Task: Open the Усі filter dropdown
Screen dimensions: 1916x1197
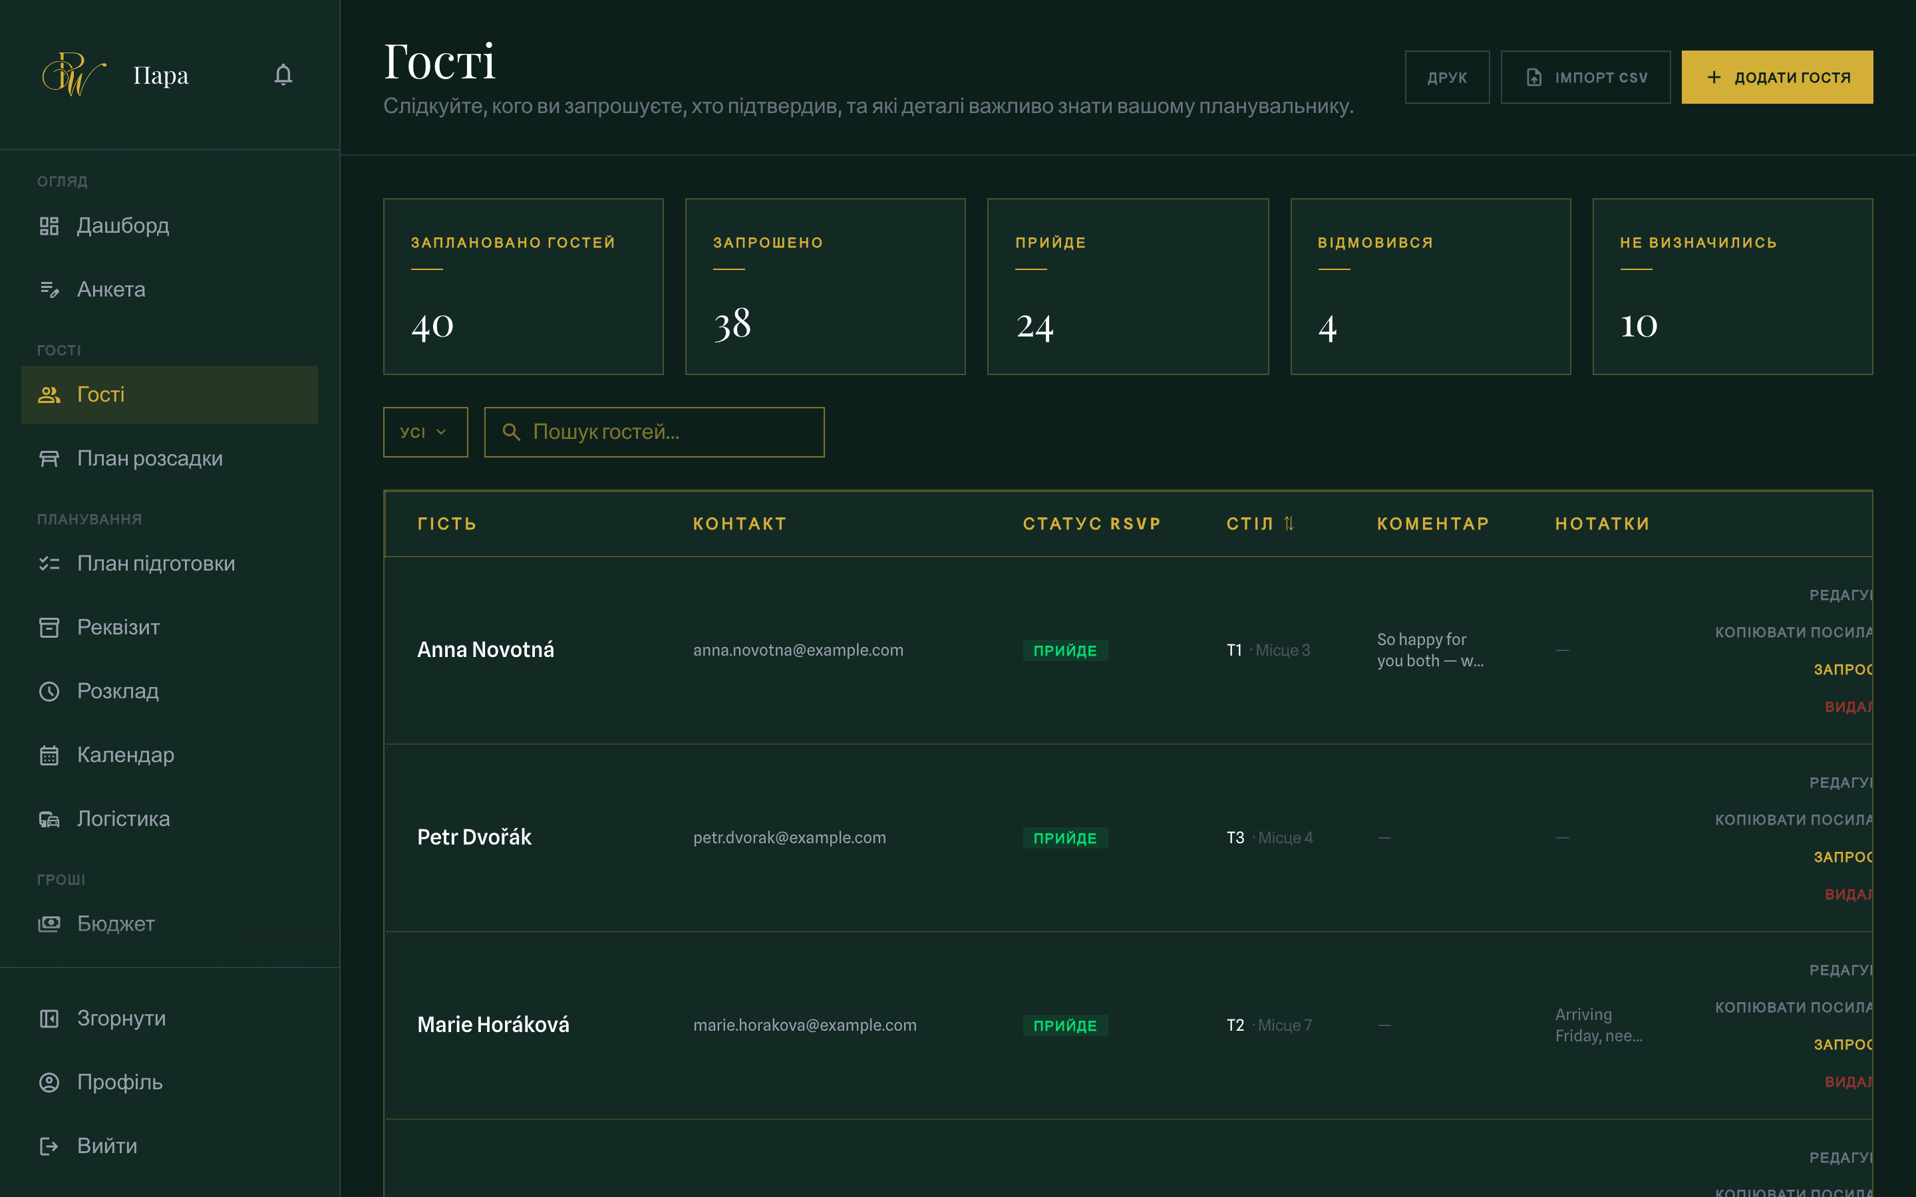Action: (425, 432)
